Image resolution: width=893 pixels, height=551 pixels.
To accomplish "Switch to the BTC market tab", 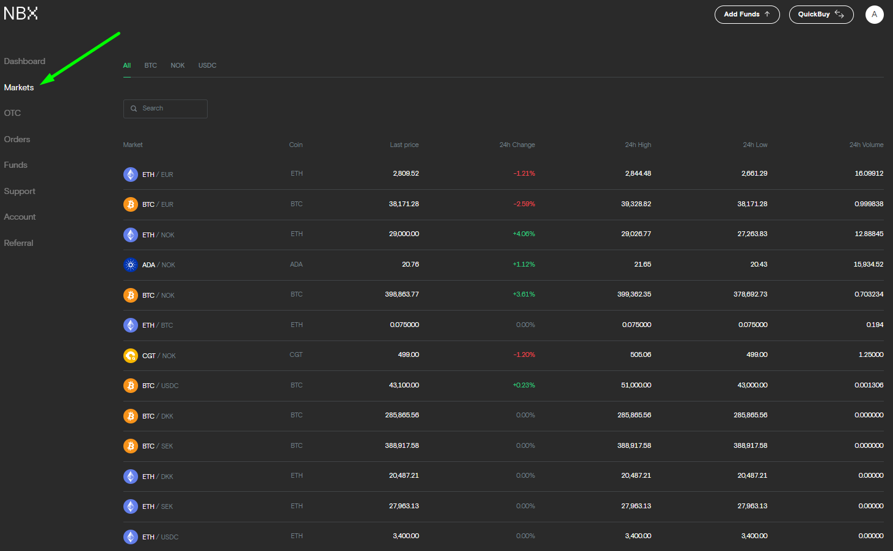I will pos(150,65).
